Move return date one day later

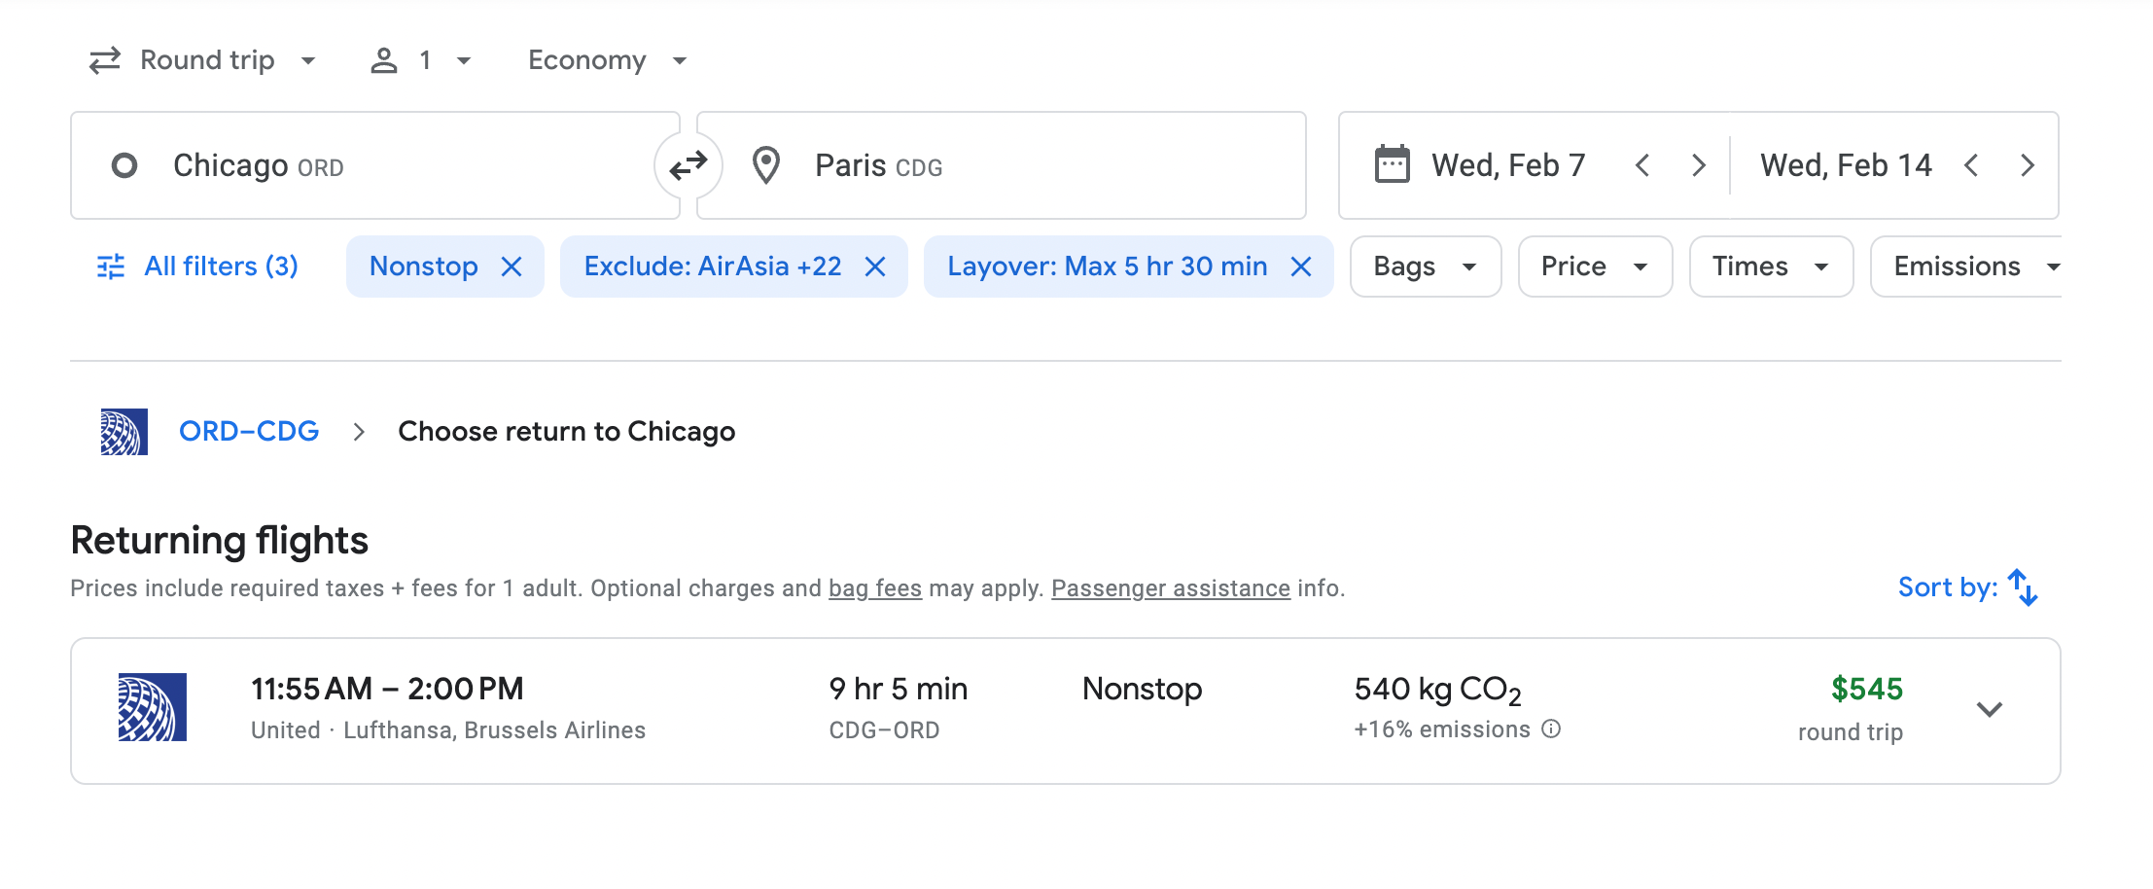click(x=2027, y=165)
